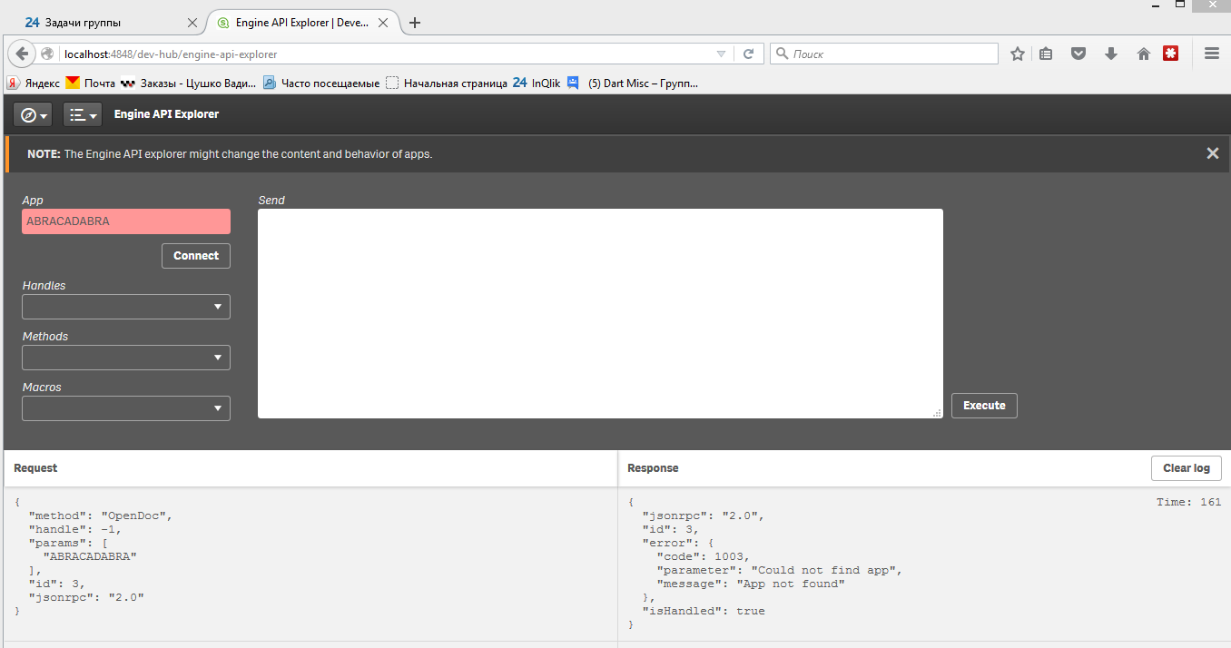Save the page to Pocket

pos(1078,54)
